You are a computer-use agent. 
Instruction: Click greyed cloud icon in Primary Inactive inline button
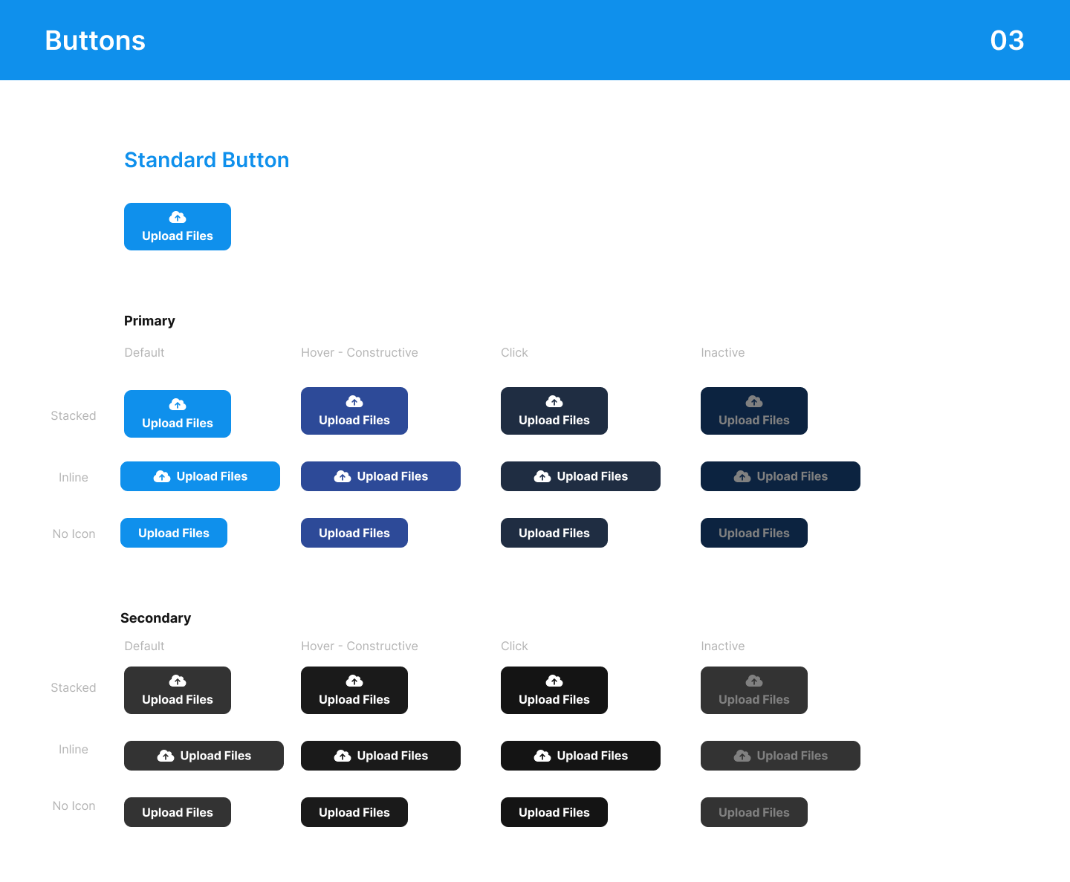pos(742,476)
